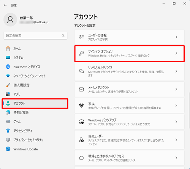Click the Bluetooth icon in sidebar
Image resolution: width=190 pixels, height=169 pixels.
click(8, 67)
